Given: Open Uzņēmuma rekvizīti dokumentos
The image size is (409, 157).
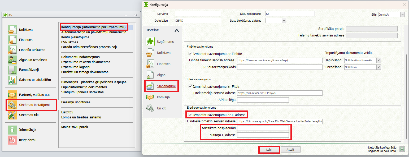Looking at the screenshot, I should point(86,62).
